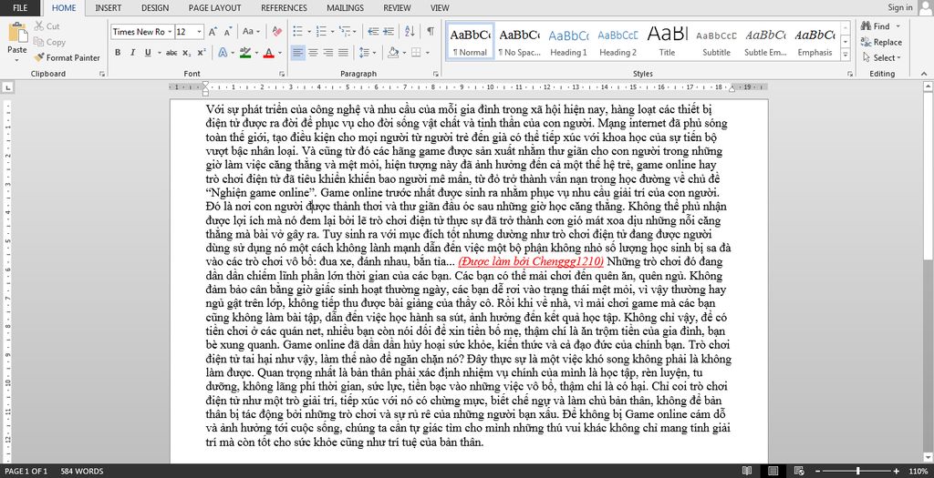Open the FILE tab
Screen dimensions: 934x478
[x=20, y=7]
